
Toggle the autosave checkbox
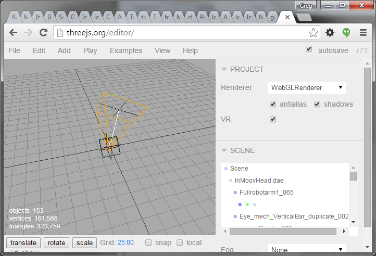[309, 49]
